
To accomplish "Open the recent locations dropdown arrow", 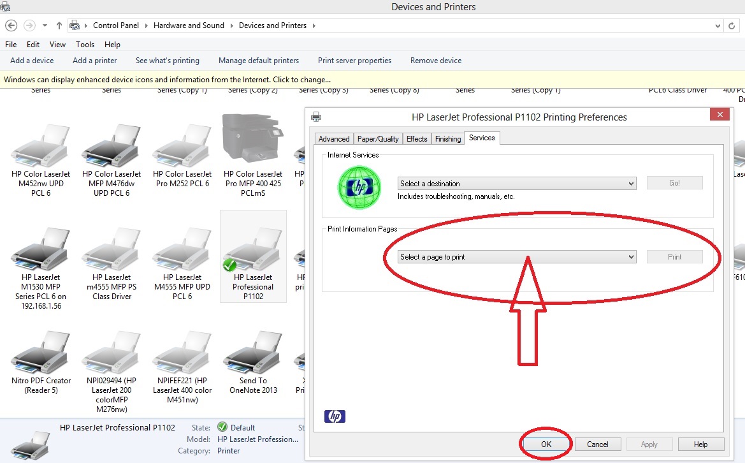I will coord(45,26).
